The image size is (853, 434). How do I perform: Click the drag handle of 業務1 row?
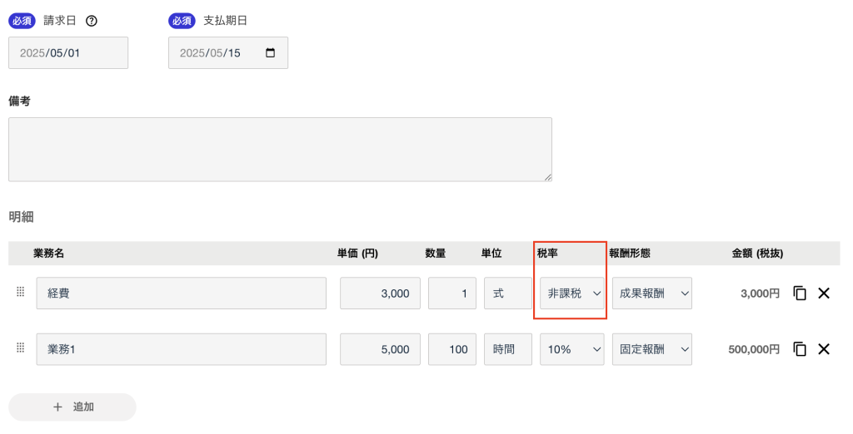21,348
